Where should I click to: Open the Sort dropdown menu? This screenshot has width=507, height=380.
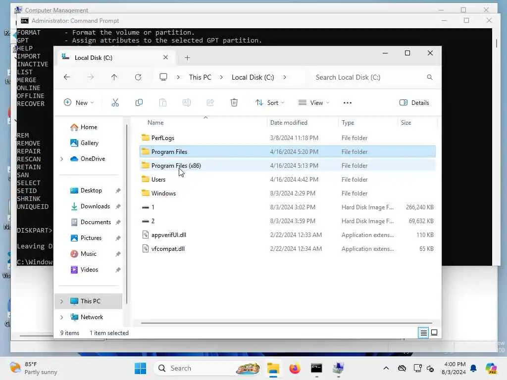pos(270,103)
